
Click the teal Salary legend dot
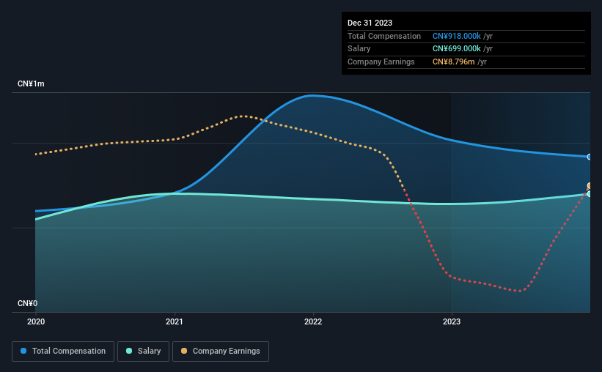129,351
